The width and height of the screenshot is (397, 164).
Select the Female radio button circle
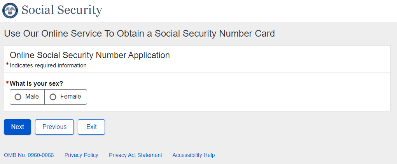[53, 97]
